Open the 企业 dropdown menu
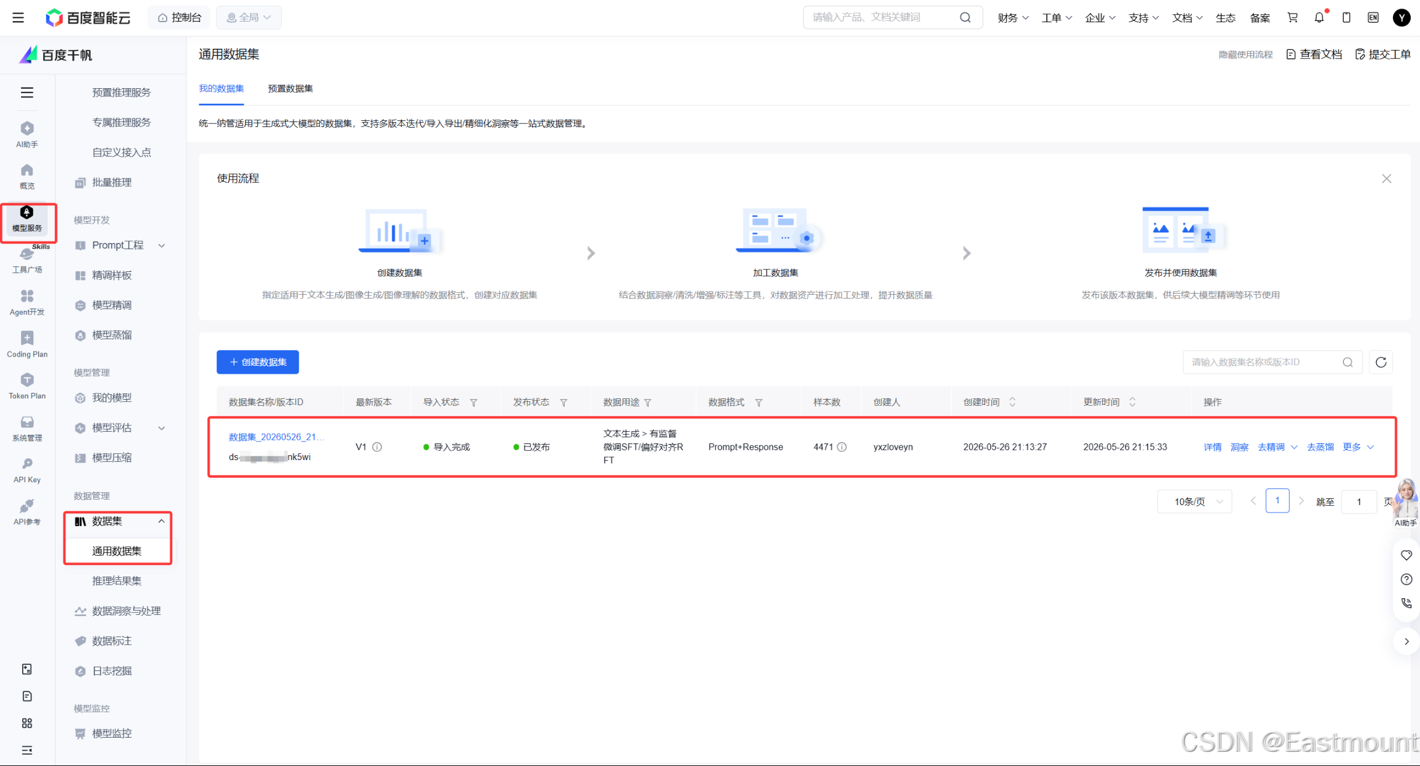Image resolution: width=1420 pixels, height=766 pixels. coord(1100,18)
